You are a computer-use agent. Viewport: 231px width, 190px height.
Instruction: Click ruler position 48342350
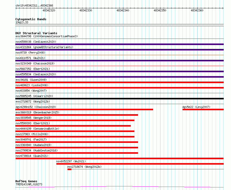click(160, 10)
